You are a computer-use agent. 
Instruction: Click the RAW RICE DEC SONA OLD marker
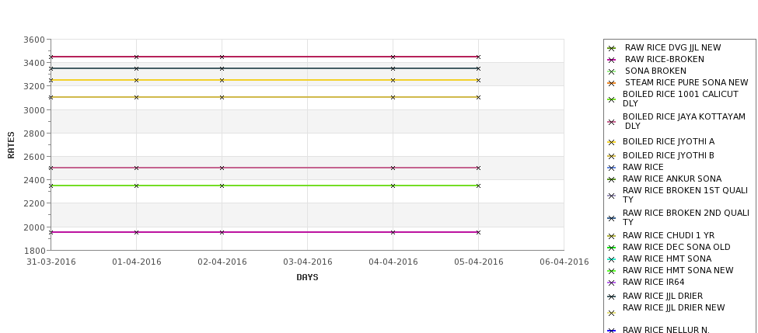(x=611, y=248)
